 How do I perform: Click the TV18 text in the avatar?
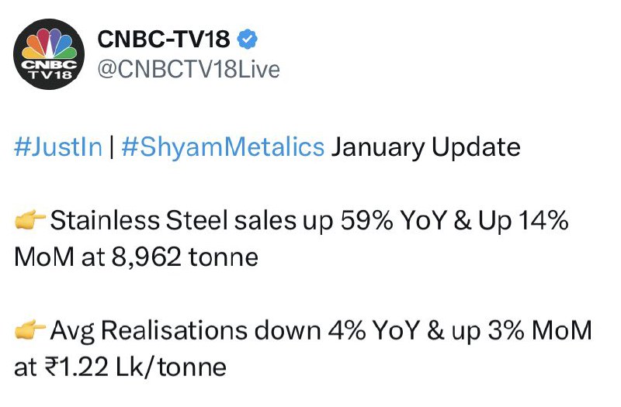[x=49, y=74]
